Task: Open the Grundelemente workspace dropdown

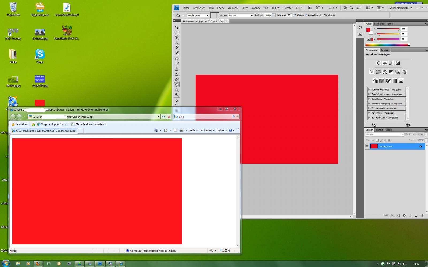Action: [x=400, y=8]
